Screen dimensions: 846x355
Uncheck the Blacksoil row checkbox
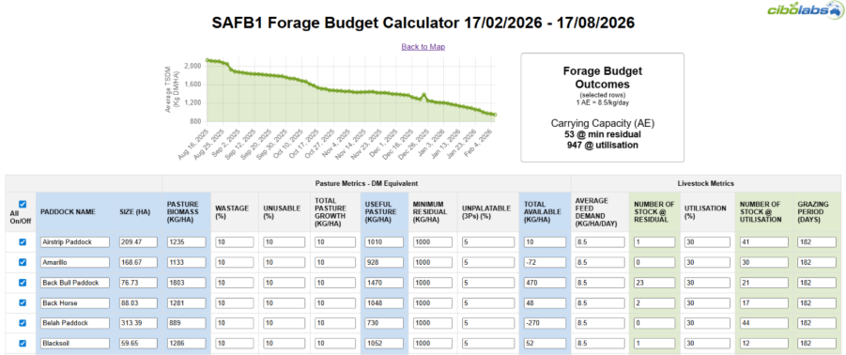23,343
